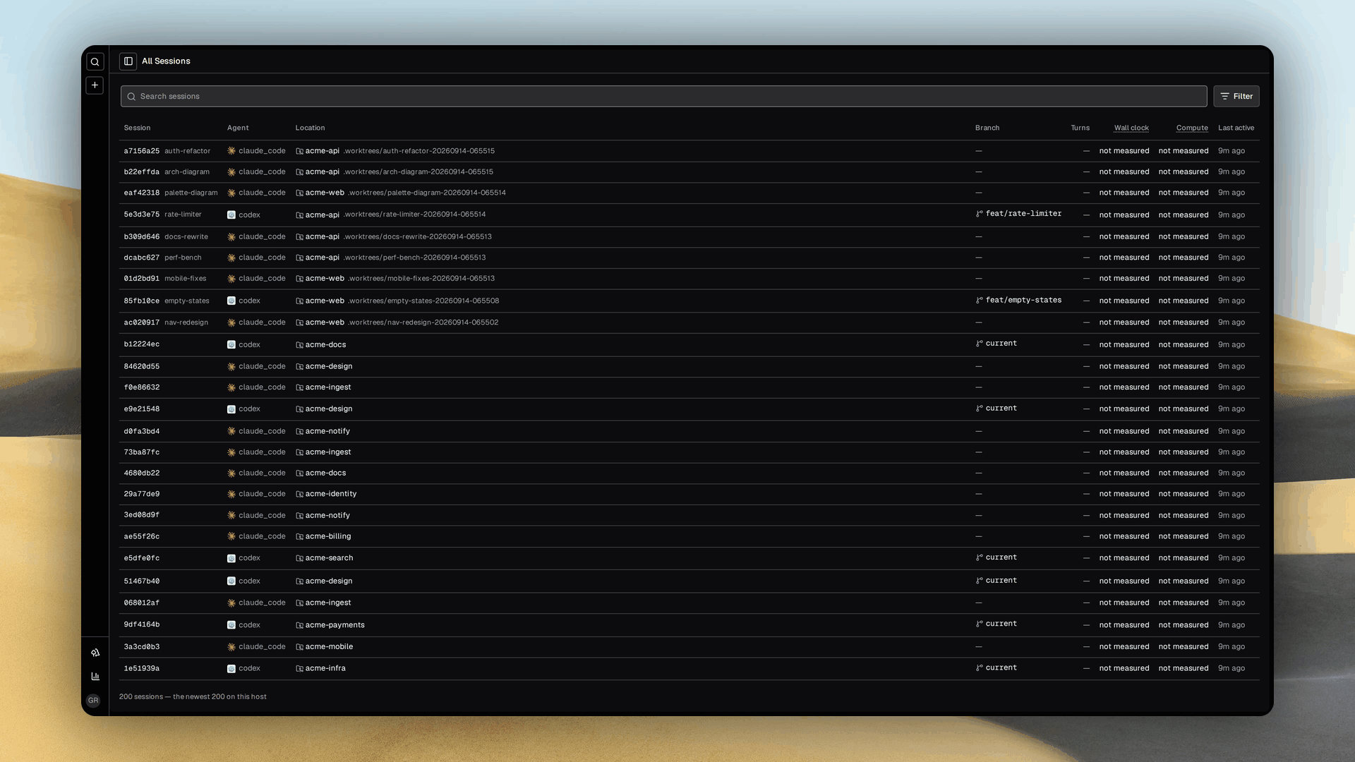Click the Session column header
The height and width of the screenshot is (762, 1355).
click(x=138, y=128)
